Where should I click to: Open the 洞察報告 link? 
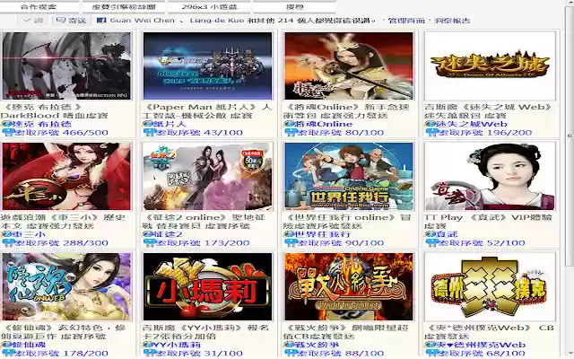(452, 21)
